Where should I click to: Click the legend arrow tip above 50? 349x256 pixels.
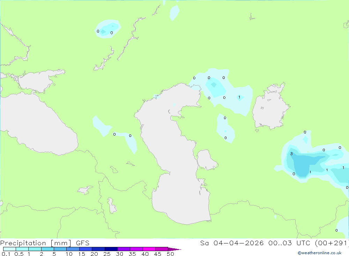pyautogui.click(x=175, y=249)
